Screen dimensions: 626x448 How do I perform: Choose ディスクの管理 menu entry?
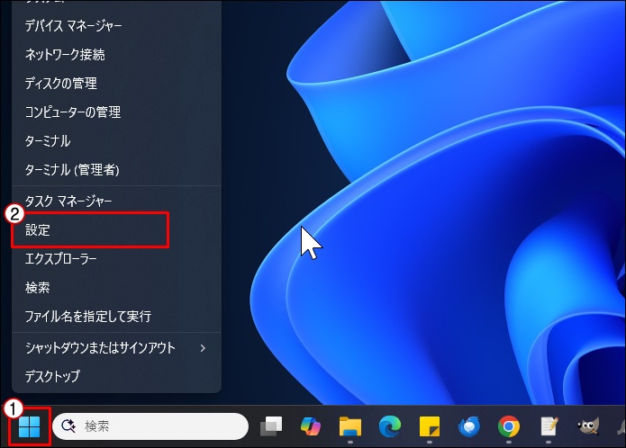(x=116, y=84)
